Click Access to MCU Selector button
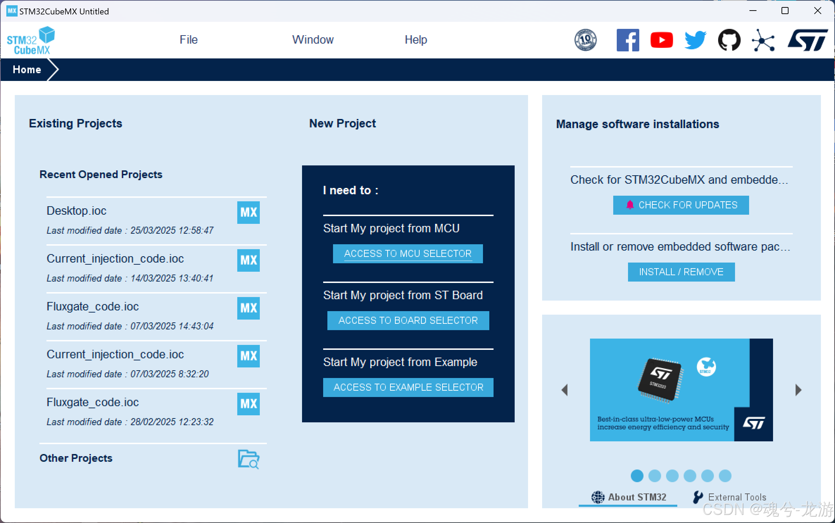Viewport: 835px width, 523px height. tap(408, 253)
